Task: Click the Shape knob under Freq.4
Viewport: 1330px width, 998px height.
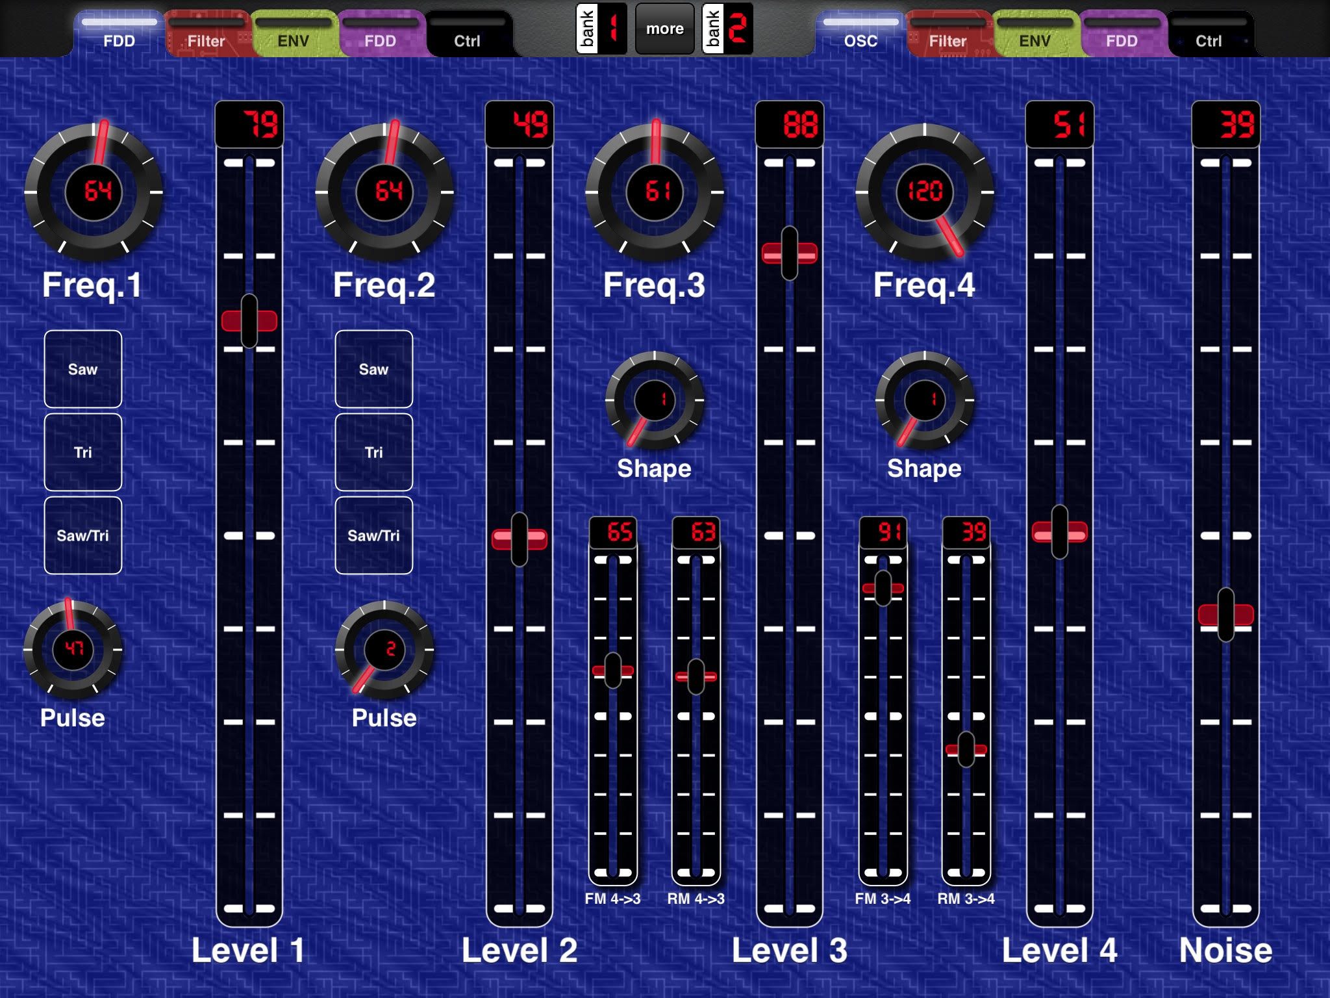Action: pyautogui.click(x=925, y=400)
